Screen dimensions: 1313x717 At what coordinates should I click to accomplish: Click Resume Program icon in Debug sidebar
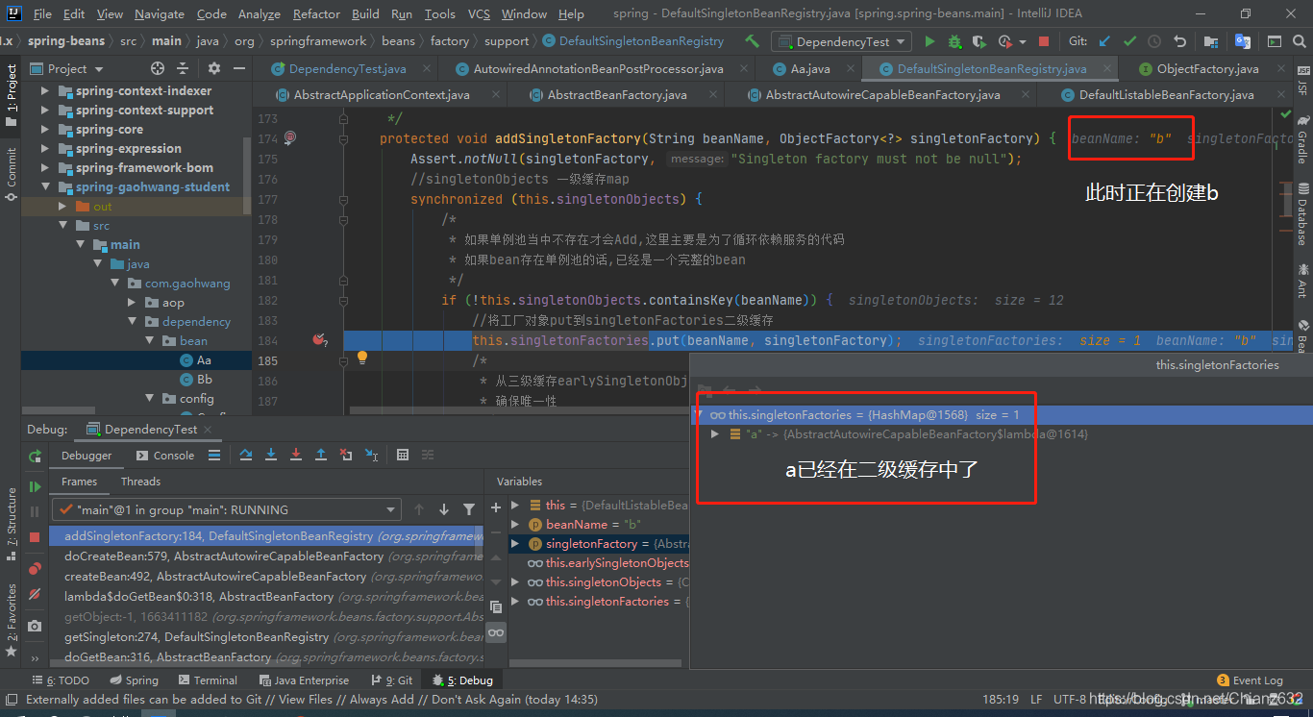coord(35,487)
